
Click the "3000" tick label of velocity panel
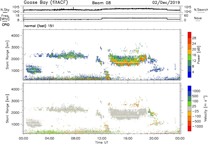(x=15, y=101)
